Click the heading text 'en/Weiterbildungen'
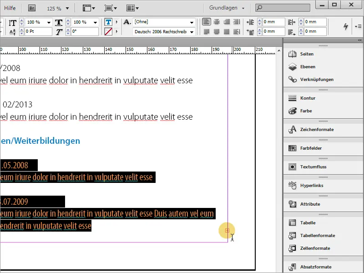The height and width of the screenshot is (273, 364). click(40, 141)
